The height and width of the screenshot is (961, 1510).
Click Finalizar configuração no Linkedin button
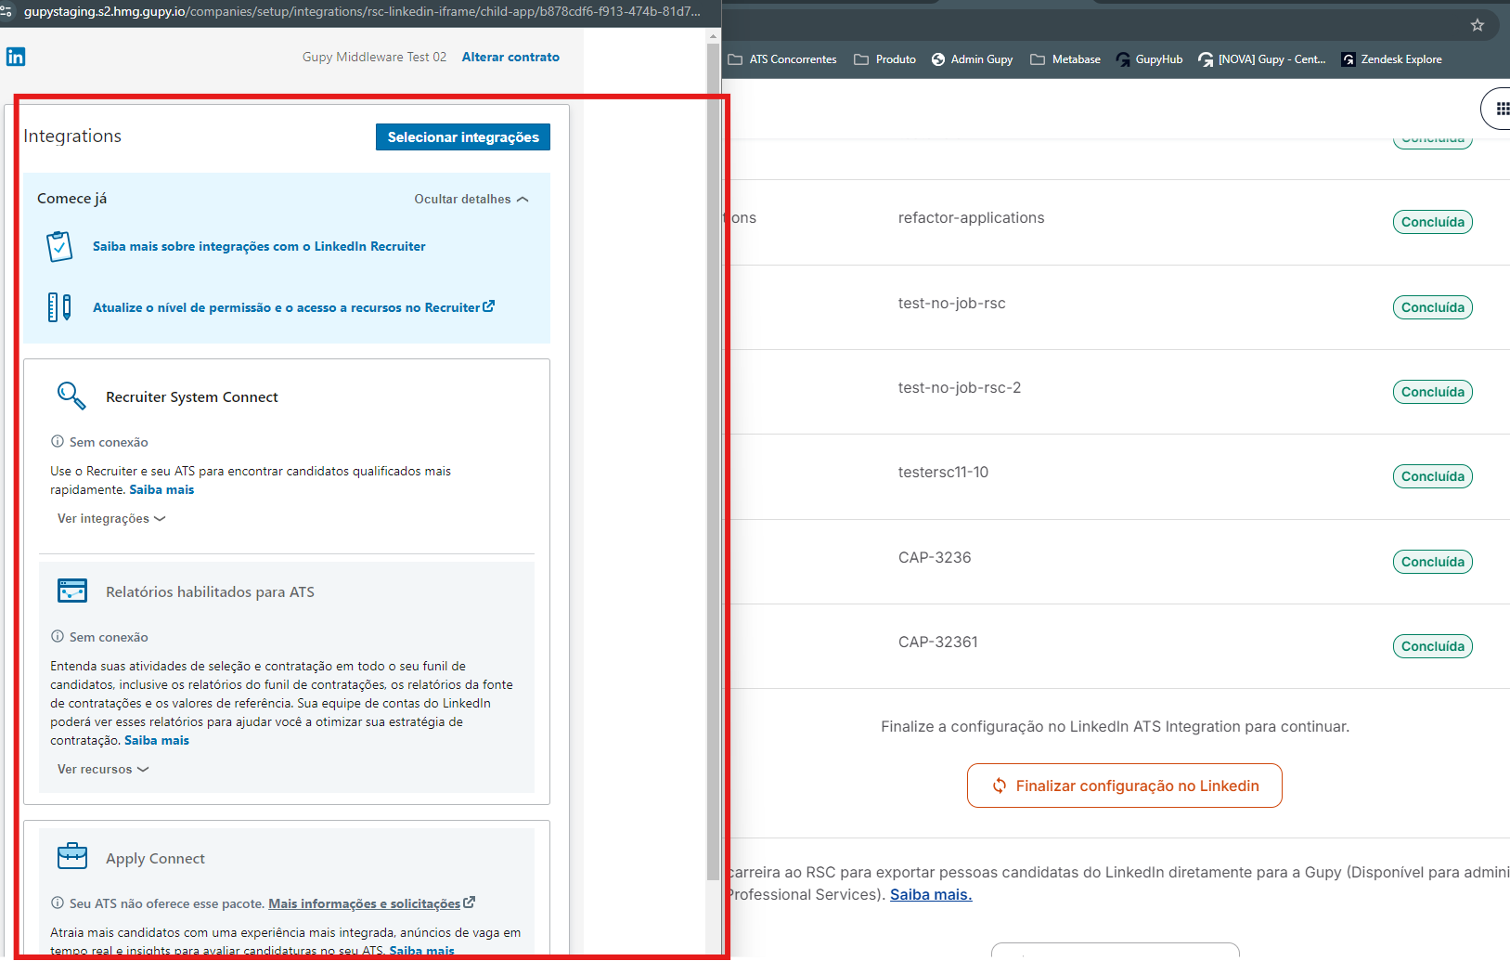[1125, 786]
